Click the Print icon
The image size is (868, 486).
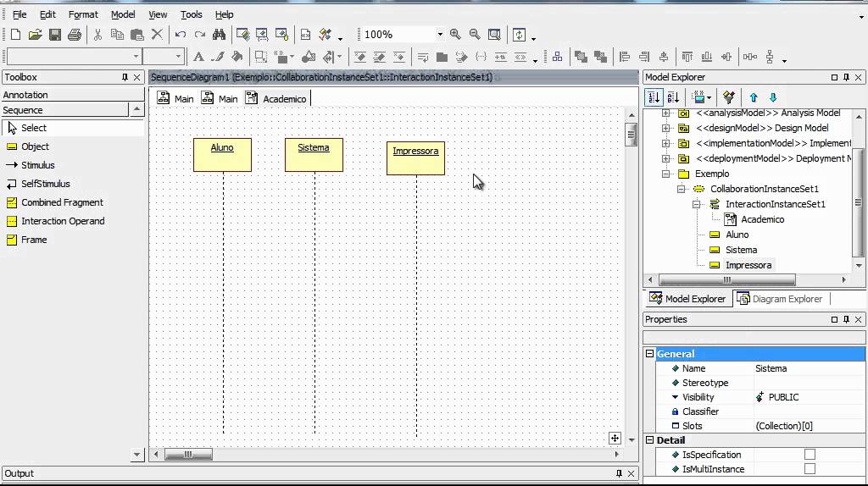point(75,35)
